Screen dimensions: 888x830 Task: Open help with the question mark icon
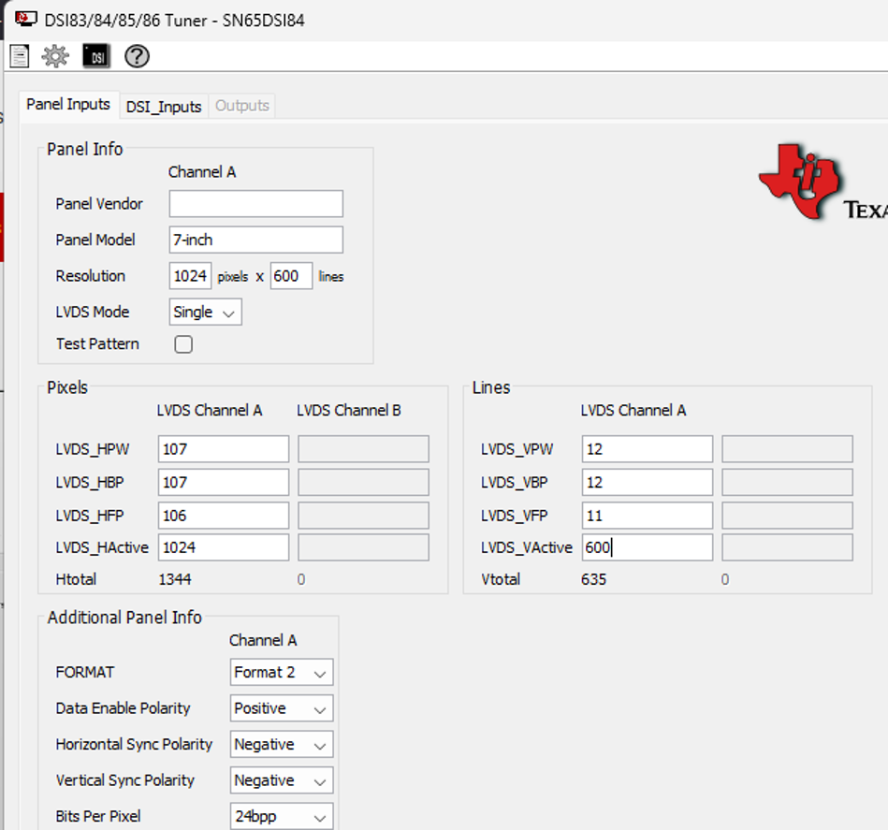pos(137,56)
